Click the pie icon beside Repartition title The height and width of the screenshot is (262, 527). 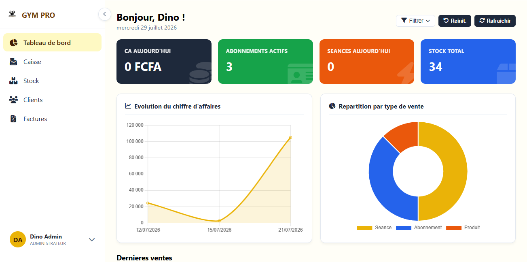(332, 106)
